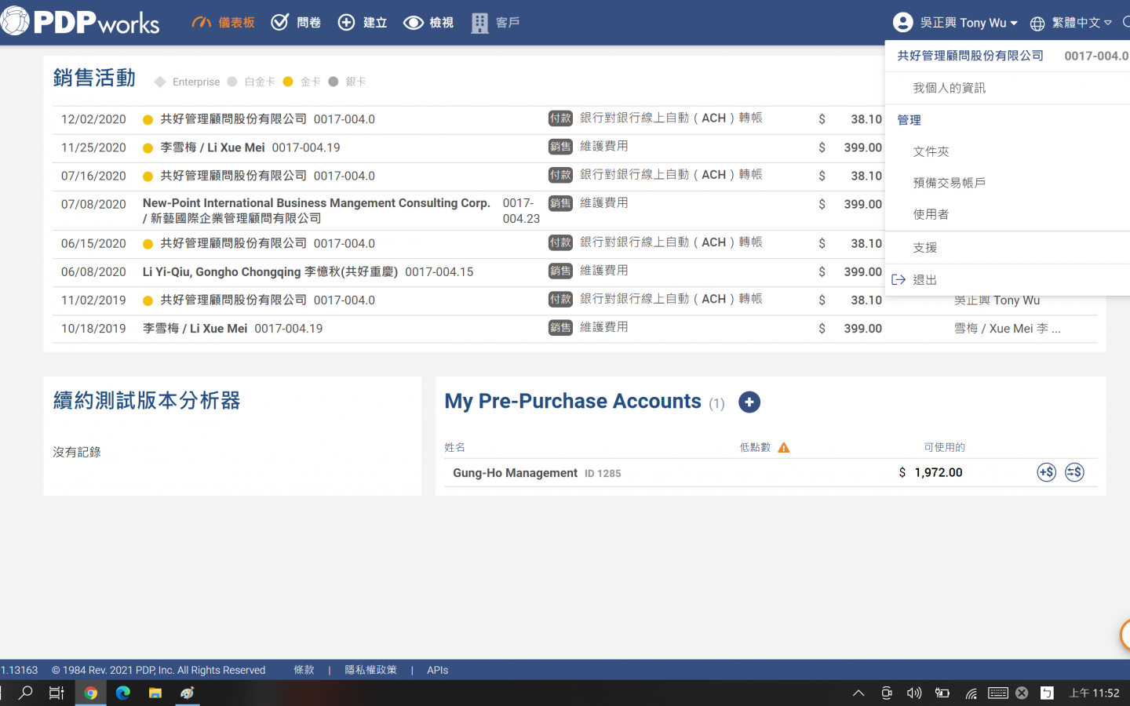This screenshot has height=706, width=1130.
Task: Open Task View on the taskbar
Action: pos(56,693)
